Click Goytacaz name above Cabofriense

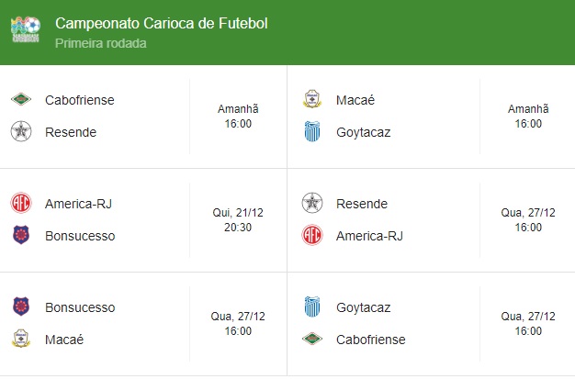(363, 307)
